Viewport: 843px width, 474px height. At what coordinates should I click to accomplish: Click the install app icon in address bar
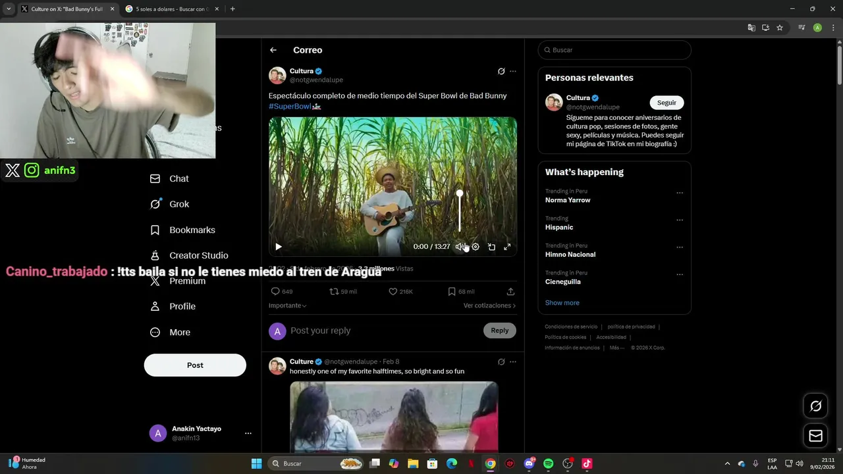[765, 28]
